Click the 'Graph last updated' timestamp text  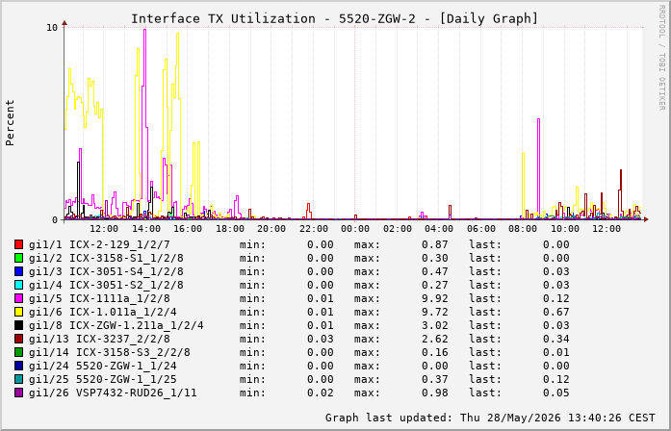tap(490, 418)
